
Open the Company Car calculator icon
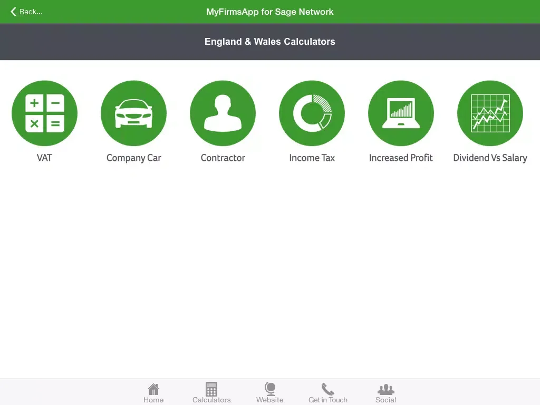pos(133,113)
